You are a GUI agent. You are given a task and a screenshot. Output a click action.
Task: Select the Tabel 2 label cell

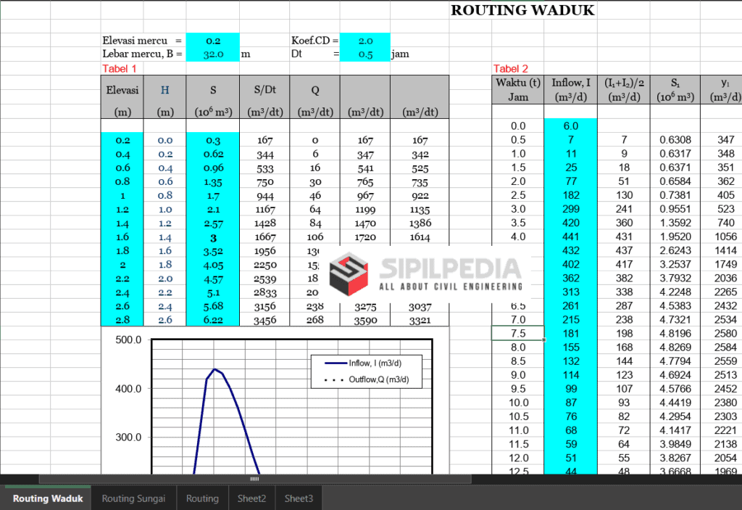pos(511,68)
